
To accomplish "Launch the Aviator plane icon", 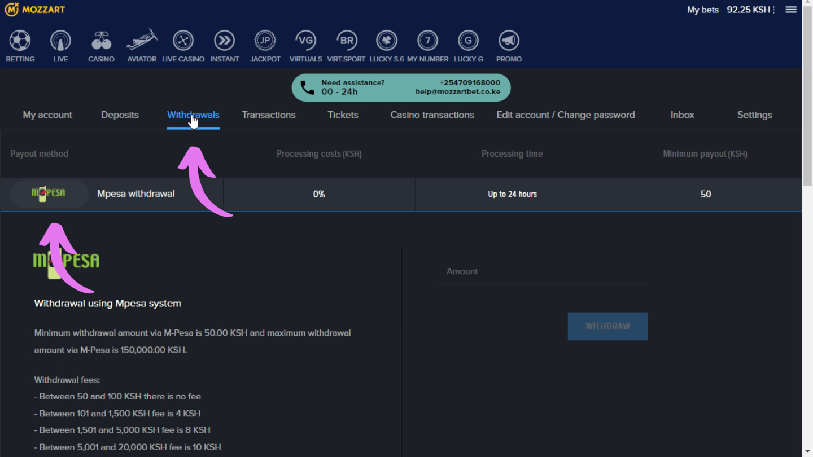I will (x=142, y=40).
